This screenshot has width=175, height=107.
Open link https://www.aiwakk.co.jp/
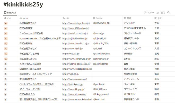pos(75,79)
